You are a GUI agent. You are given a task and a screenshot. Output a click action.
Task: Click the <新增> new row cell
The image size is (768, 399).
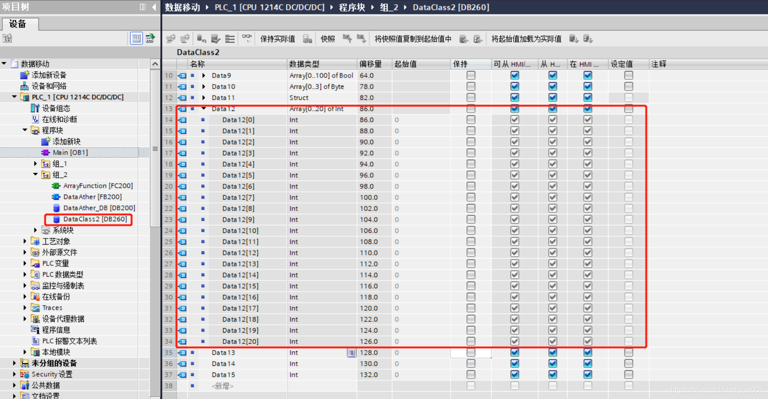pos(223,386)
